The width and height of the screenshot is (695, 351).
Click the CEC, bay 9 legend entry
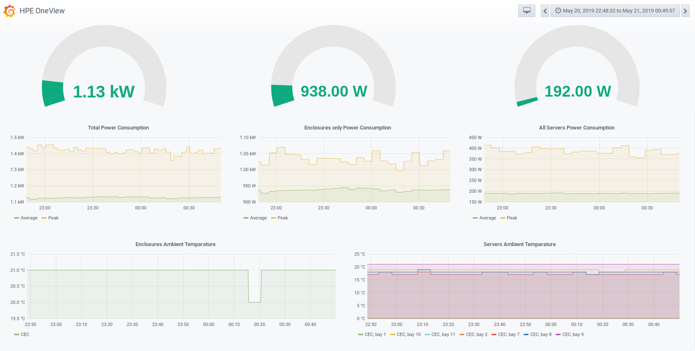click(570, 334)
